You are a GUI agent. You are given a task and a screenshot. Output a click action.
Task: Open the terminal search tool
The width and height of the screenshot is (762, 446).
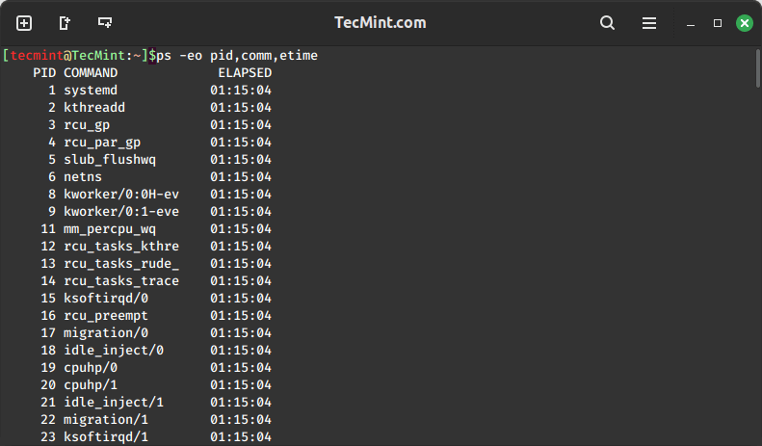pos(607,23)
